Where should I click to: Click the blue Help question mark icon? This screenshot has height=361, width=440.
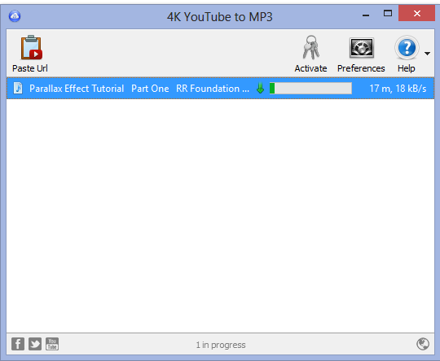pyautogui.click(x=407, y=48)
